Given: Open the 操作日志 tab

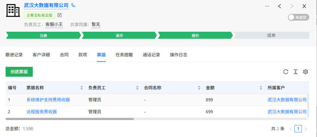Looking at the screenshot, I should [x=178, y=55].
